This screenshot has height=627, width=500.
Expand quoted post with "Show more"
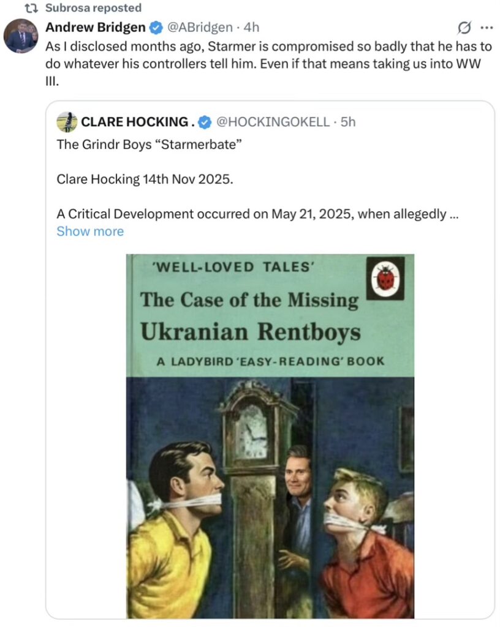point(90,231)
